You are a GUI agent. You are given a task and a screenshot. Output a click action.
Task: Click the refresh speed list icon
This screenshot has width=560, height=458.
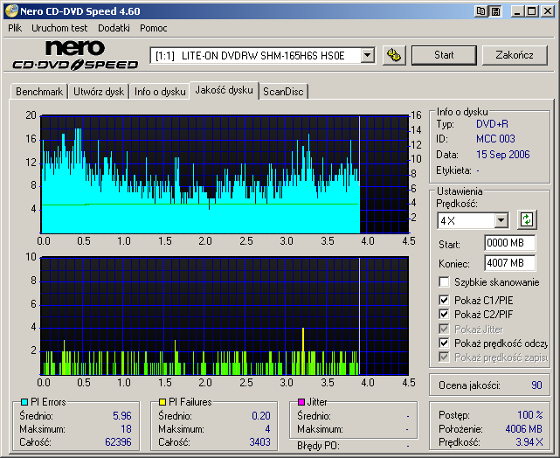(x=527, y=219)
